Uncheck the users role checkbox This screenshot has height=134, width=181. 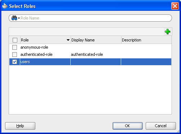14,62
